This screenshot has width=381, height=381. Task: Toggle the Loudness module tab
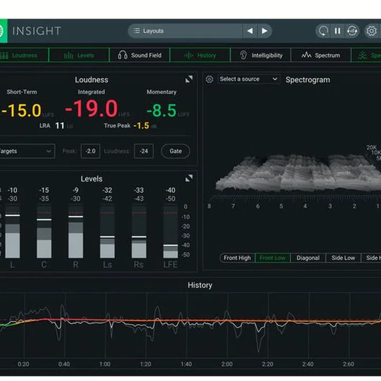(24, 56)
